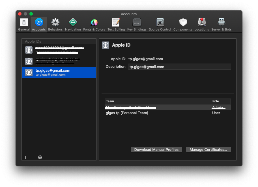Select gigas tp (Personal Team) row
The height and width of the screenshot is (187, 258).
click(168, 113)
